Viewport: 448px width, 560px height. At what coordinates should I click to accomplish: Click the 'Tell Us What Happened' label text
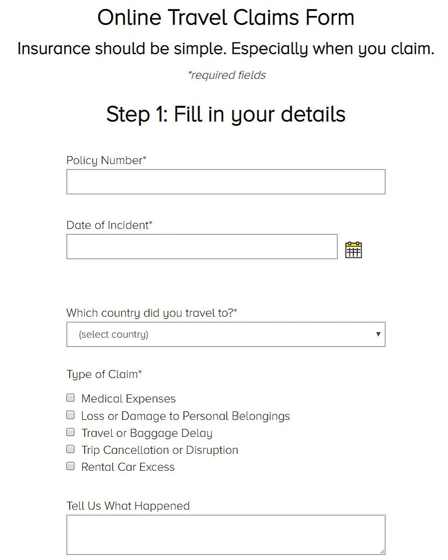pyautogui.click(x=128, y=506)
